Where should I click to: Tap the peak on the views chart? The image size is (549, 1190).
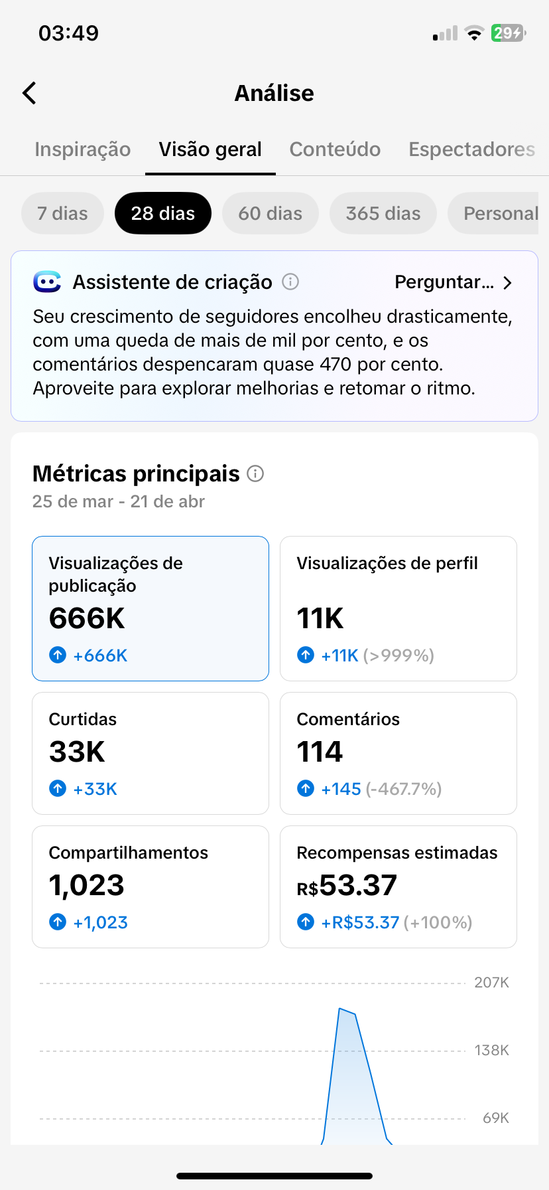point(341,1010)
